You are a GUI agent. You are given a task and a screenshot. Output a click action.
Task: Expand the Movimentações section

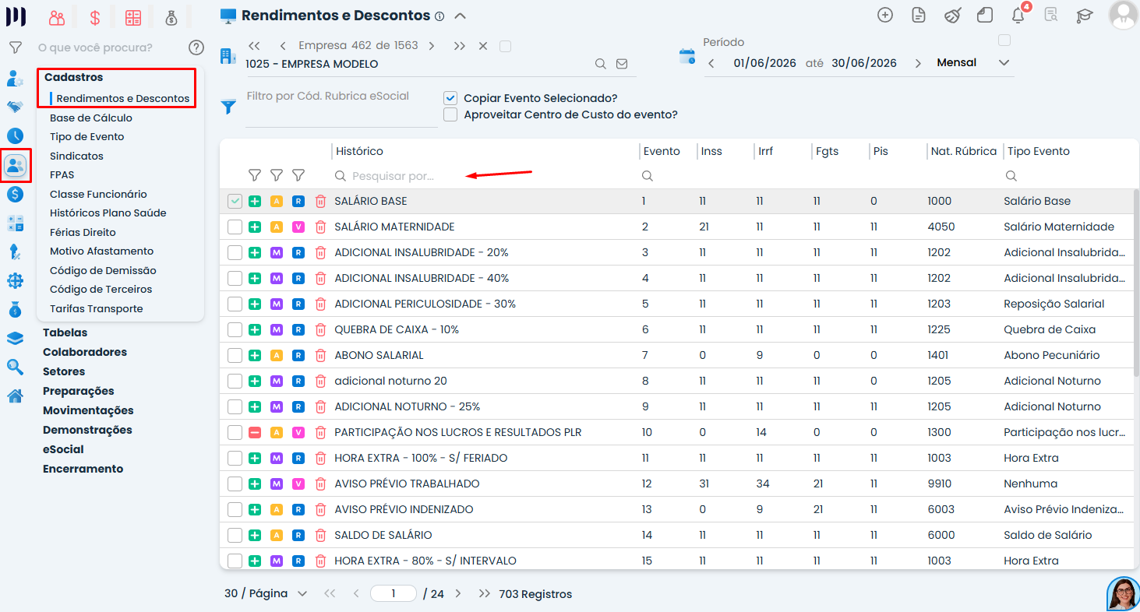pyautogui.click(x=88, y=410)
